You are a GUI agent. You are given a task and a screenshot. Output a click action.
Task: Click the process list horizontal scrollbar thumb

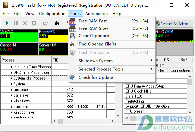pyautogui.click(x=60, y=121)
